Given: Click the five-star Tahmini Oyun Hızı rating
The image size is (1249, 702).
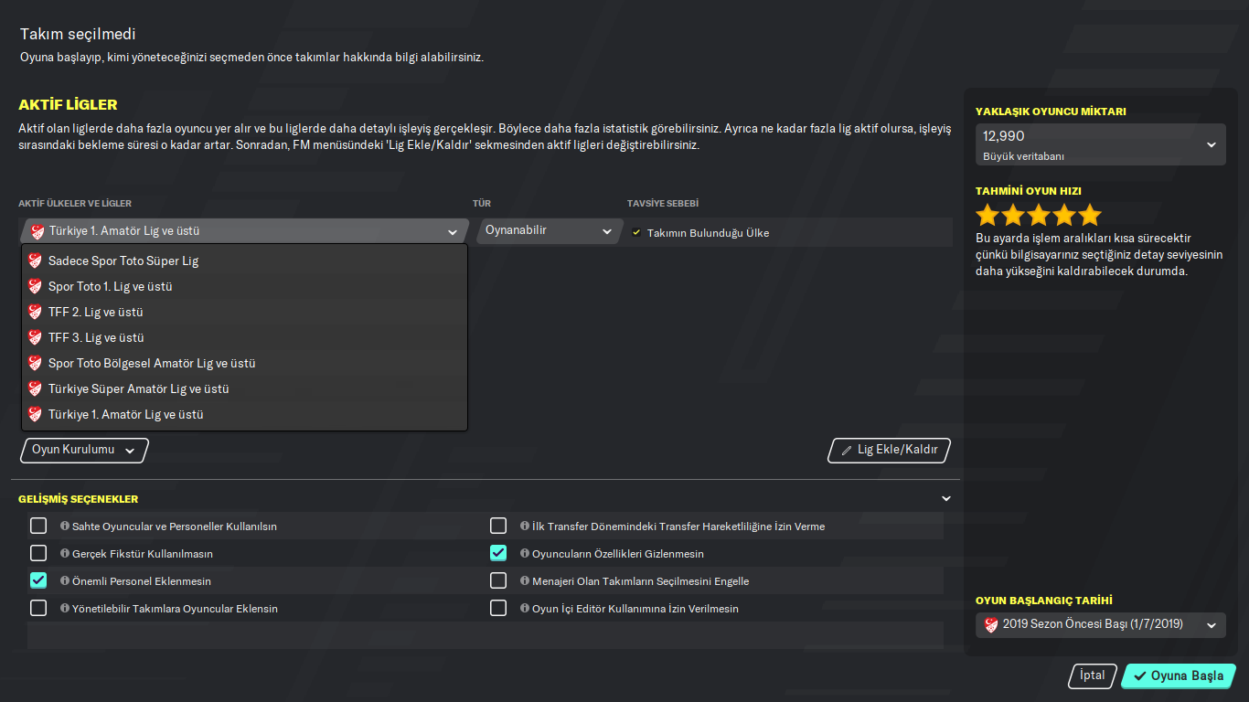Looking at the screenshot, I should pyautogui.click(x=1039, y=216).
